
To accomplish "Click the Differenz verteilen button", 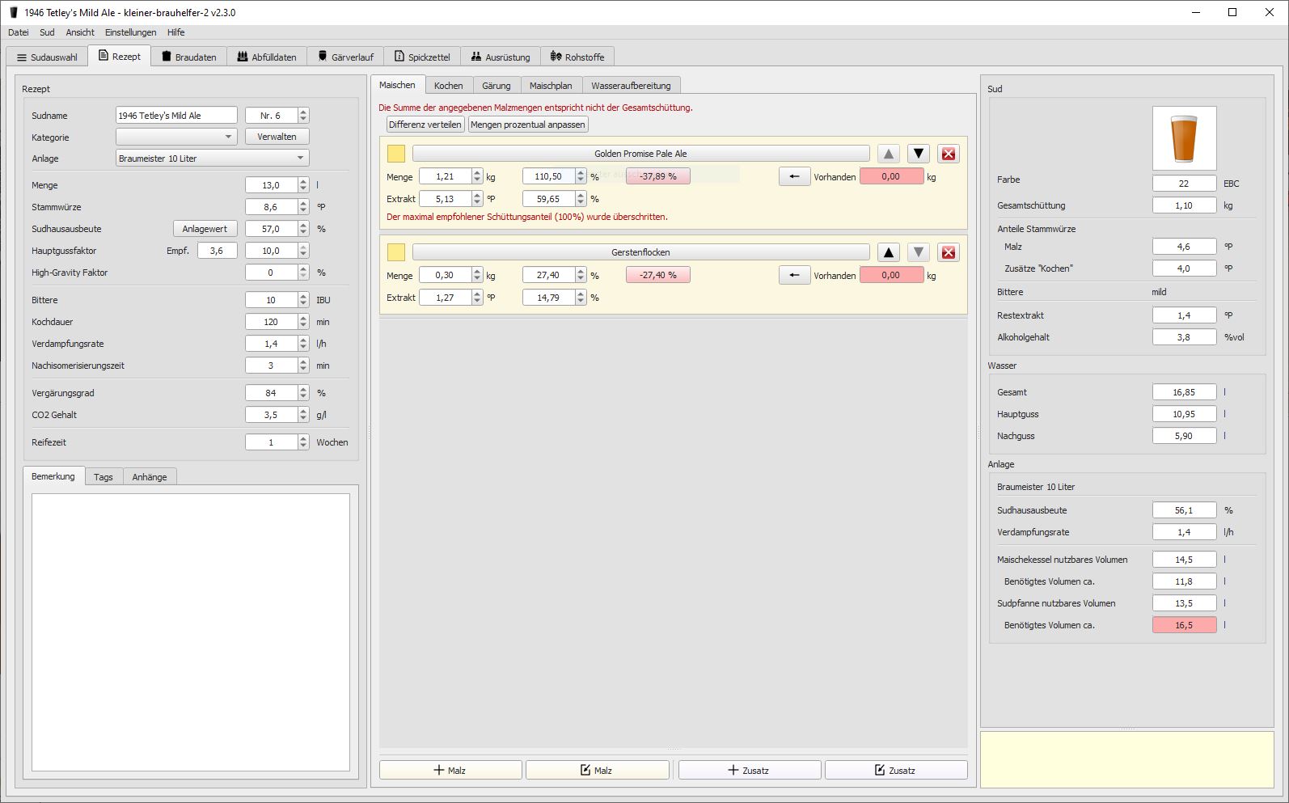I will (x=425, y=125).
